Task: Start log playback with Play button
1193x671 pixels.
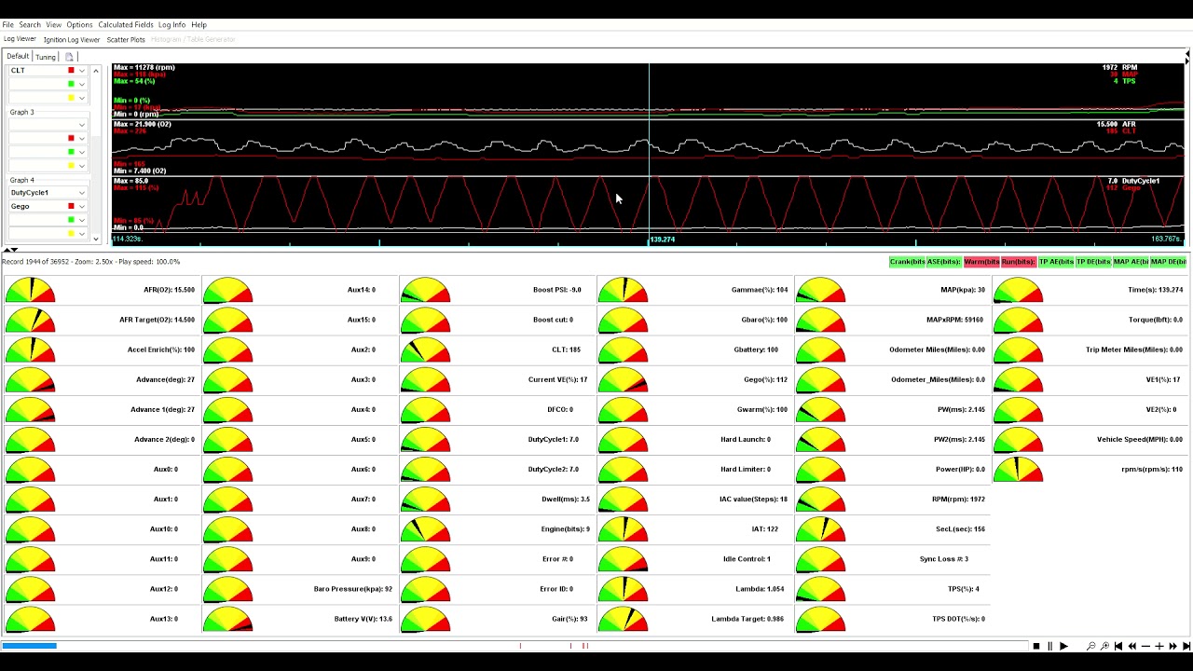Action: click(x=1063, y=646)
